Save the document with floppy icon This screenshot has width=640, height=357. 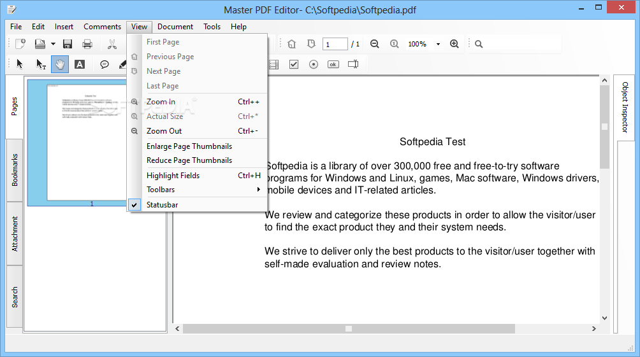68,44
